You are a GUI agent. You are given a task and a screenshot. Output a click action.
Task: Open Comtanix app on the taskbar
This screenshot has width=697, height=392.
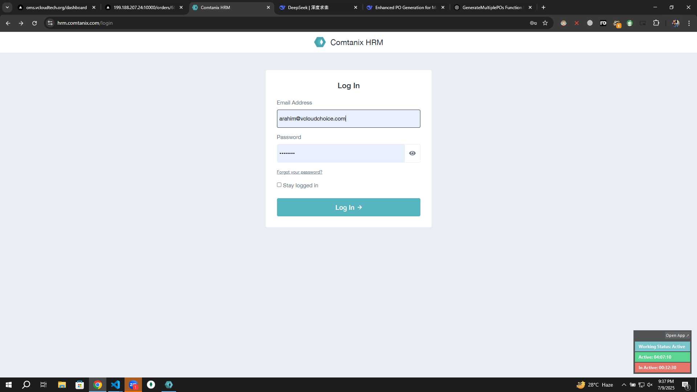(169, 385)
